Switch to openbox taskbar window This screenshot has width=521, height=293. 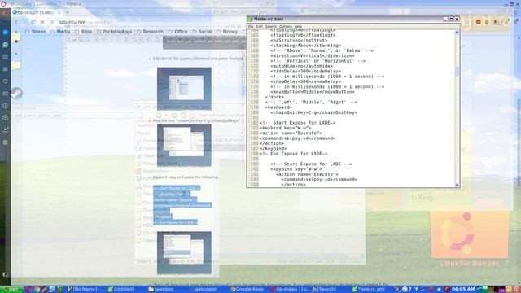pyautogui.click(x=161, y=290)
